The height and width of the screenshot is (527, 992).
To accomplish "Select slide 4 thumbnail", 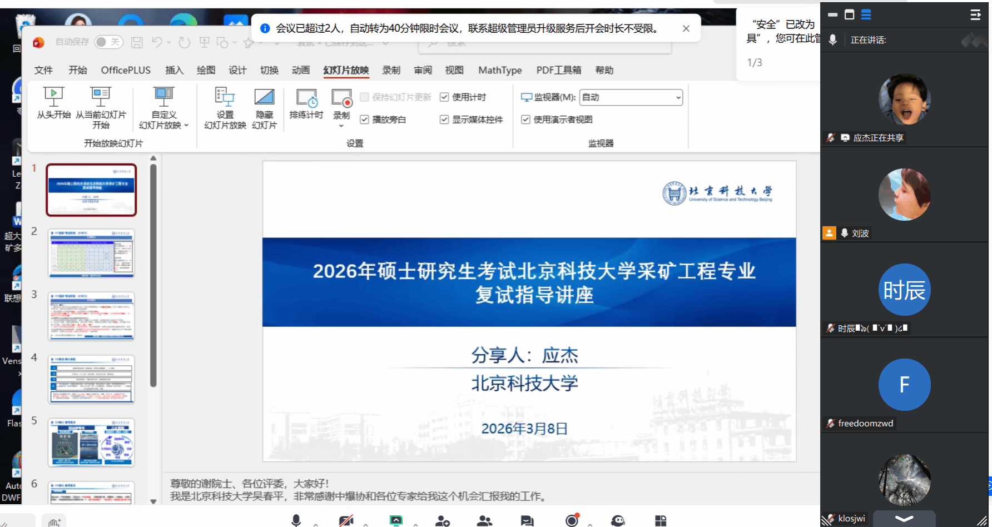I will pos(91,379).
